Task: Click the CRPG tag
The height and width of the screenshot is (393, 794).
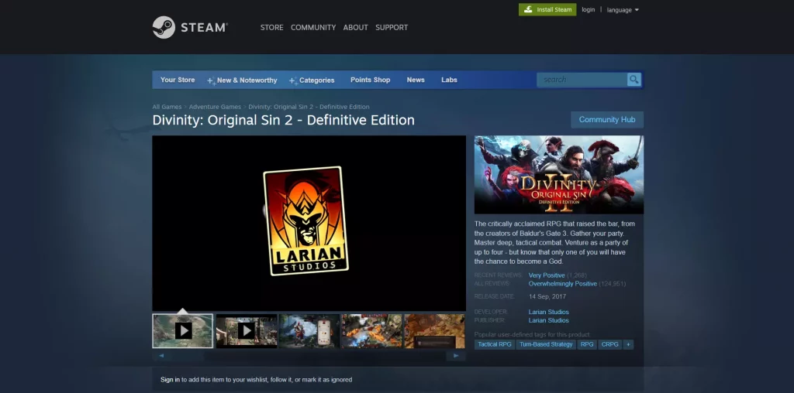Action: click(609, 344)
